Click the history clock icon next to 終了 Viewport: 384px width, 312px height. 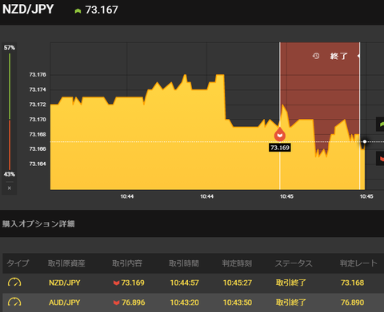point(316,56)
